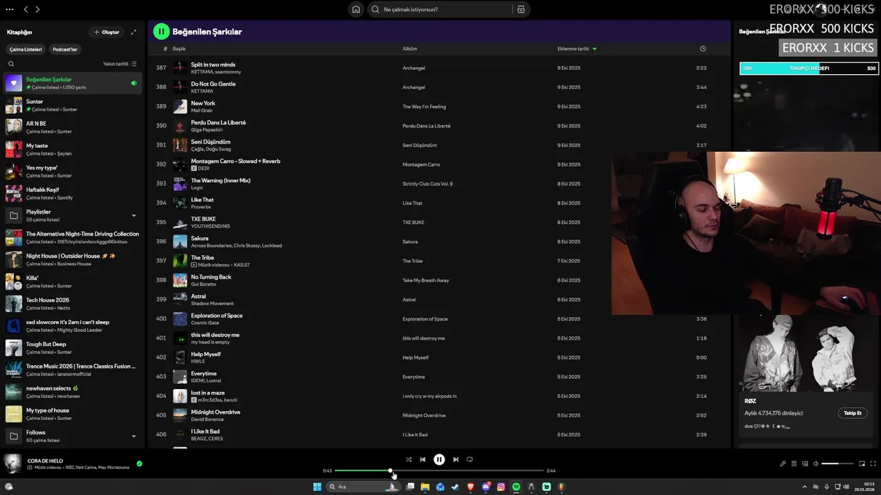Skip to previous track
The height and width of the screenshot is (495, 881).
[x=423, y=459]
